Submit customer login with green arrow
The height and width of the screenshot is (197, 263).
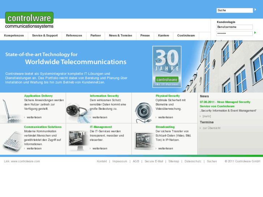(255, 33)
